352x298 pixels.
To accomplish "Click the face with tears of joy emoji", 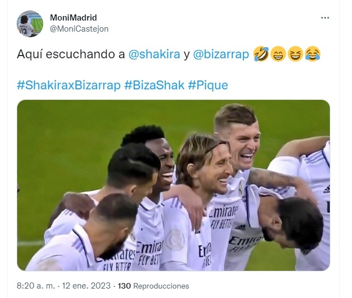I will tap(313, 54).
